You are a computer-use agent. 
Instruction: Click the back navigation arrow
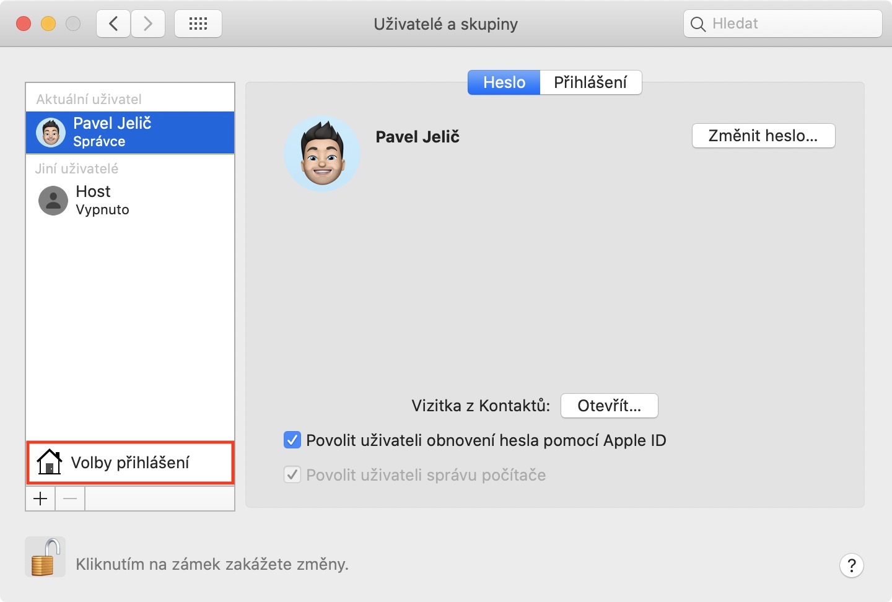[113, 24]
